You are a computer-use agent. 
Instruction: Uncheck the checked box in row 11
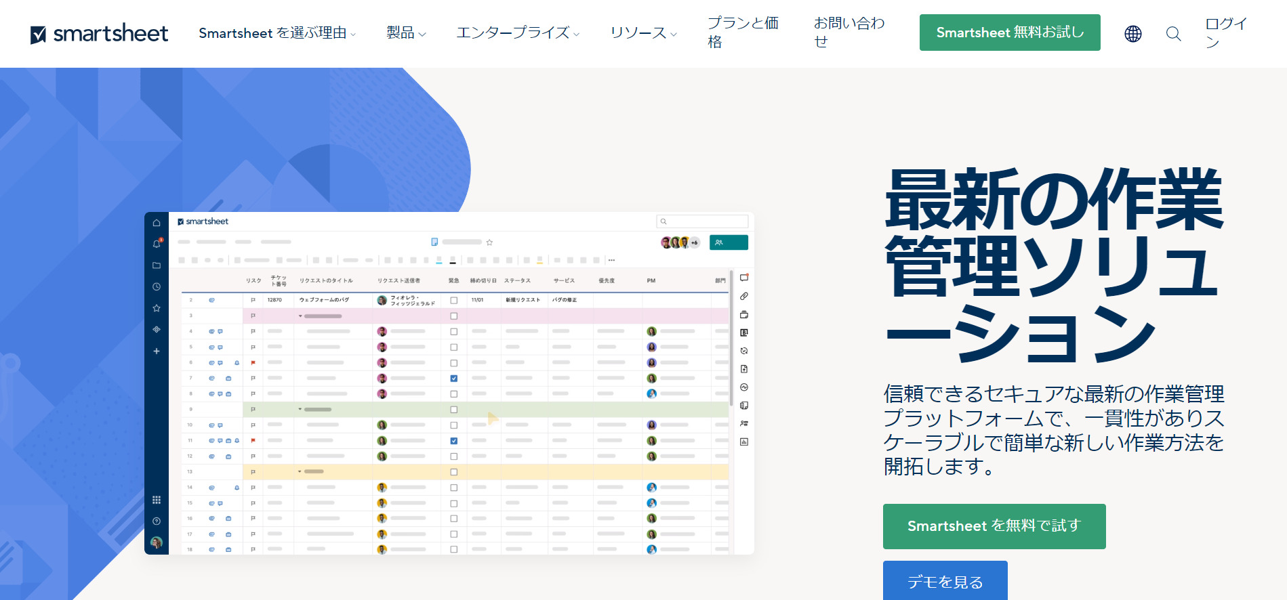coord(454,441)
